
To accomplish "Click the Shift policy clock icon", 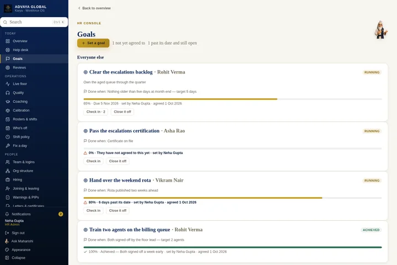I will click(8, 137).
